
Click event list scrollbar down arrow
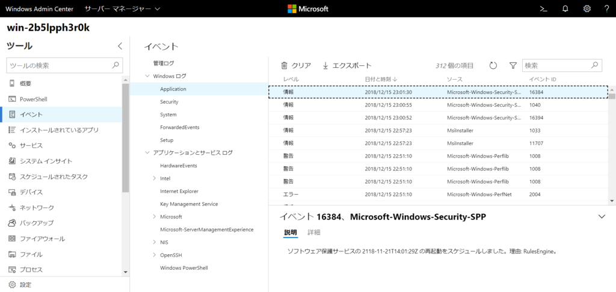click(612, 200)
